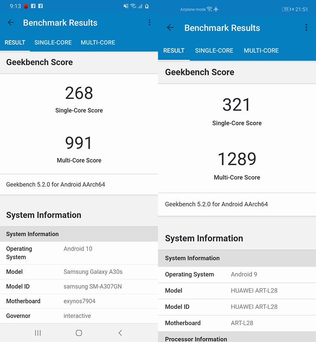Image resolution: width=316 pixels, height=342 pixels.
Task: Tap the 1289 multi-core score
Action: (x=237, y=159)
